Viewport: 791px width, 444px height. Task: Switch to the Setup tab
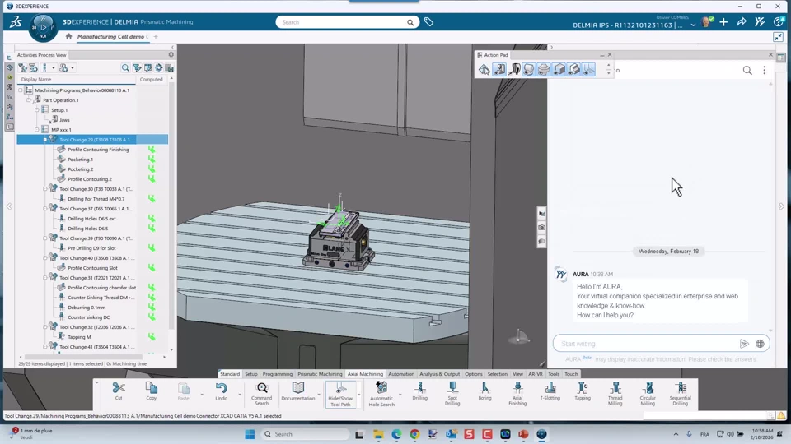(250, 374)
